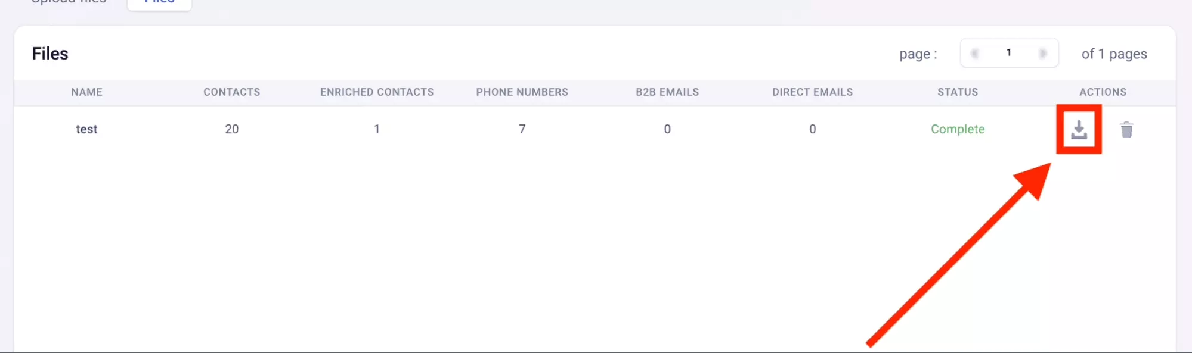Click the next page arrow
Viewport: 1192px width, 353px height.
pos(1043,53)
